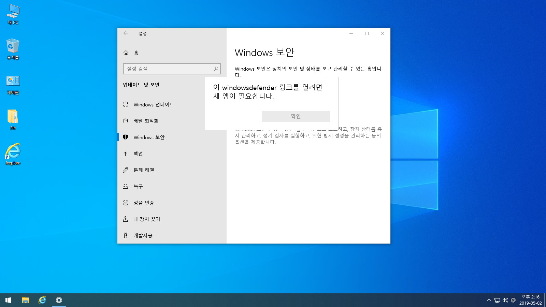The height and width of the screenshot is (307, 546).
Task: Go to 정품 인증 page
Action: pyautogui.click(x=172, y=203)
